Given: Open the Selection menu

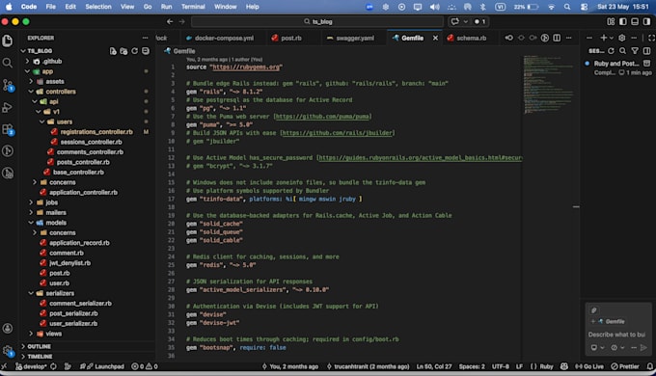Looking at the screenshot, I should [98, 7].
